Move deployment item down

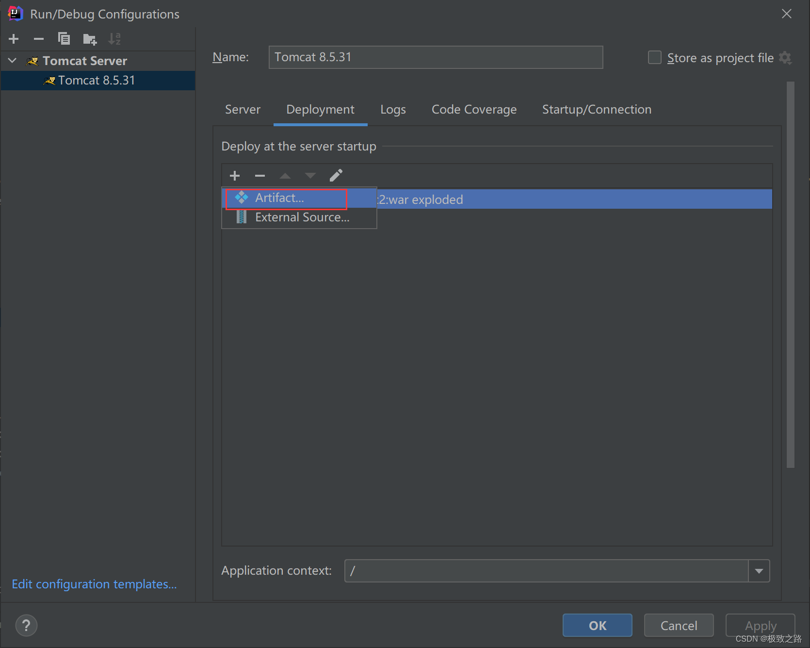[x=310, y=175]
